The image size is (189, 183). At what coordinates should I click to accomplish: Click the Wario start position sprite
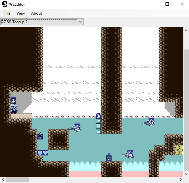pos(14,108)
